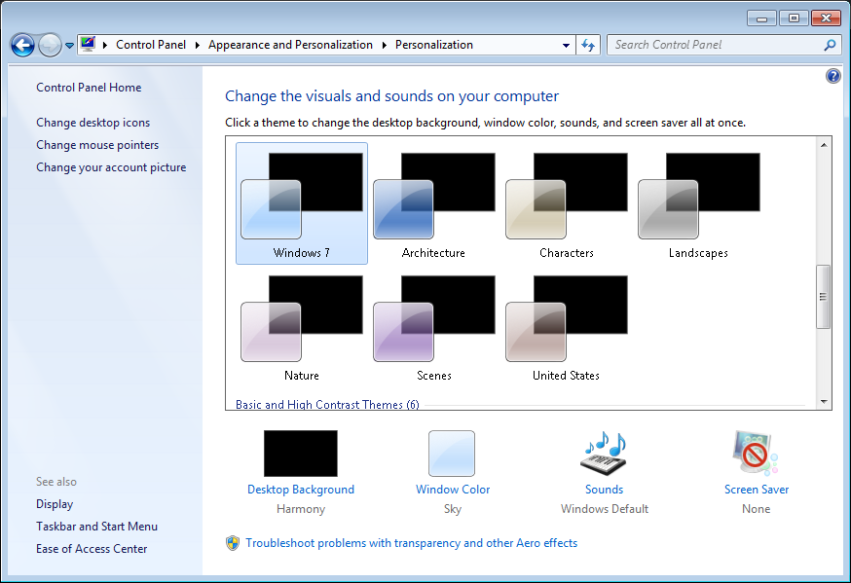Click the refresh button beside address bar
851x583 pixels.
588,45
